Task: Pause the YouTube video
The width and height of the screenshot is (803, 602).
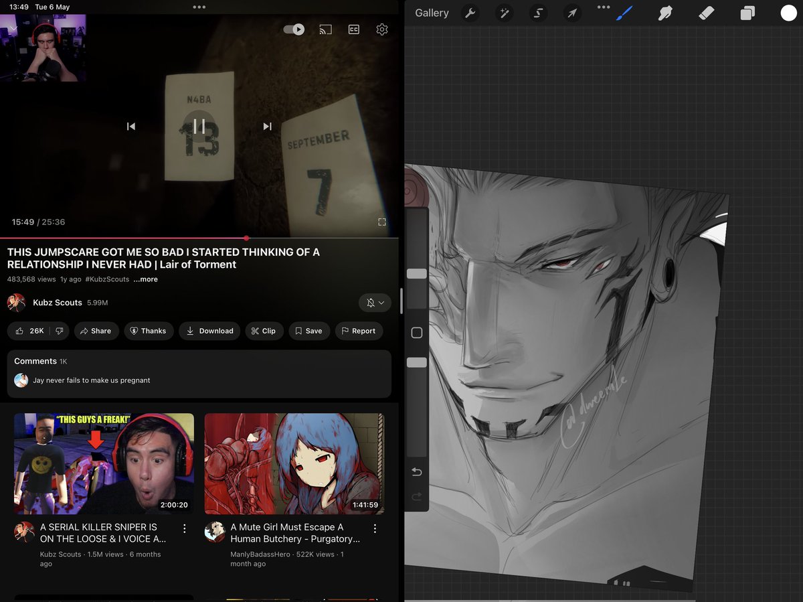Action: tap(199, 126)
